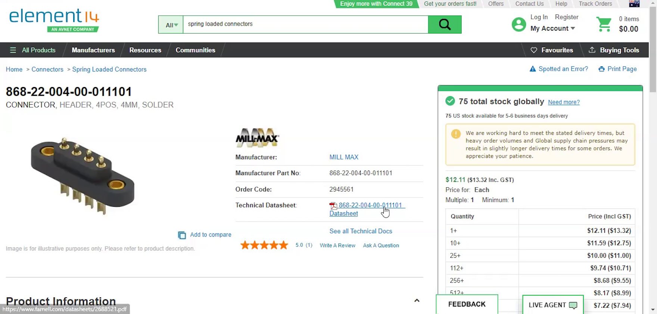Open the shopping cart icon

pos(604,24)
